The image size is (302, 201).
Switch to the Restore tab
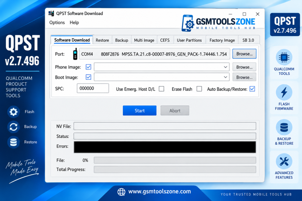tap(102, 40)
